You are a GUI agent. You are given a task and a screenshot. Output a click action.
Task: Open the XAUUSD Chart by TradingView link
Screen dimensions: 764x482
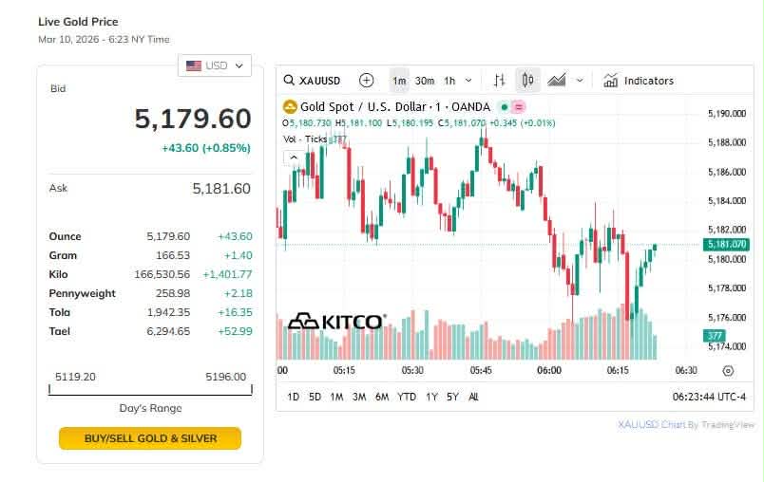pos(685,424)
